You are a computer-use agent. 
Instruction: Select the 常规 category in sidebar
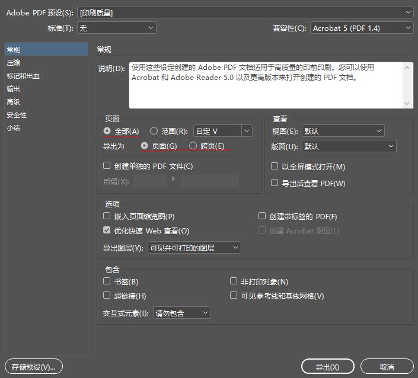(46, 50)
